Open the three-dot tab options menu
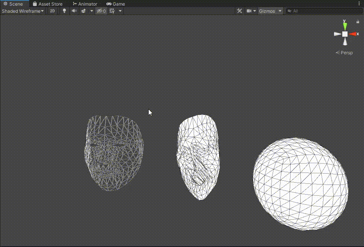 click(x=359, y=3)
